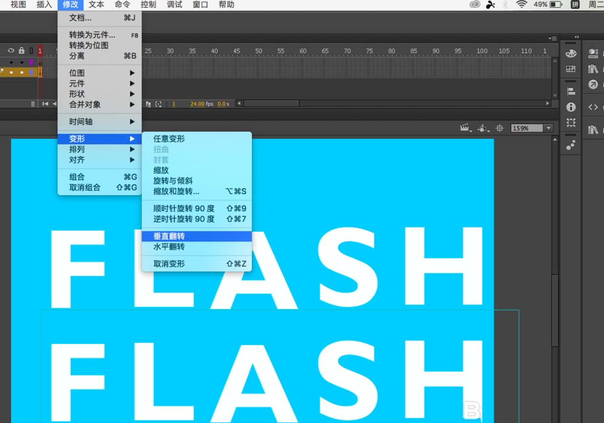Click the Edit Symbols icon
The width and height of the screenshot is (604, 423).
pos(483,128)
